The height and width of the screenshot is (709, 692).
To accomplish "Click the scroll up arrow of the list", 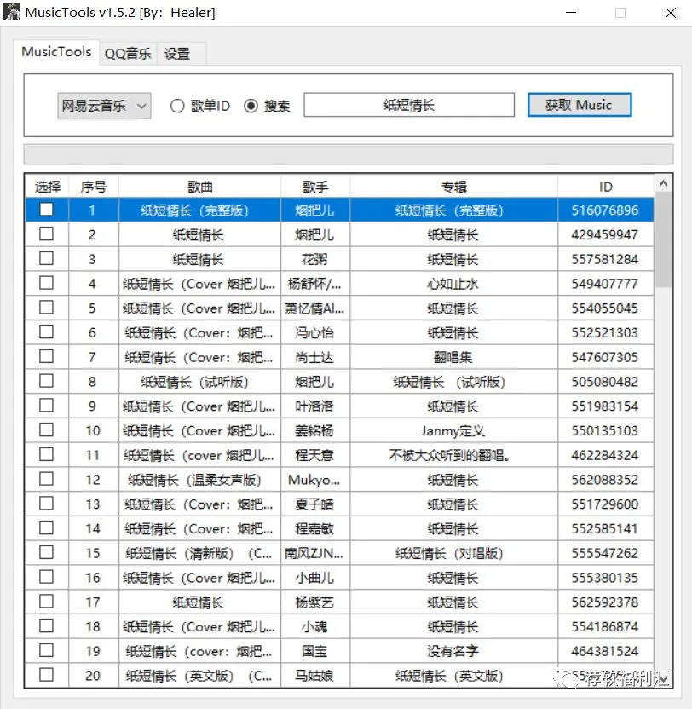I will point(664,183).
